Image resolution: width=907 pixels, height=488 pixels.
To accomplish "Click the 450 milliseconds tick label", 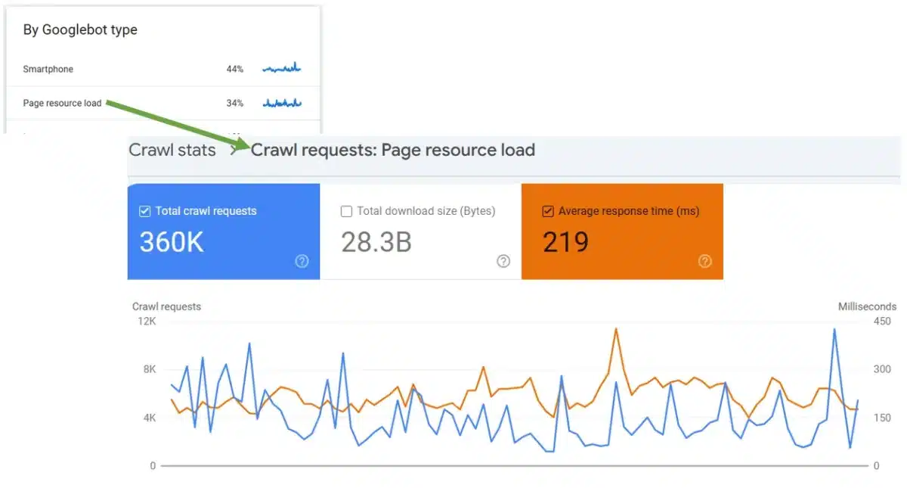I will tap(883, 321).
